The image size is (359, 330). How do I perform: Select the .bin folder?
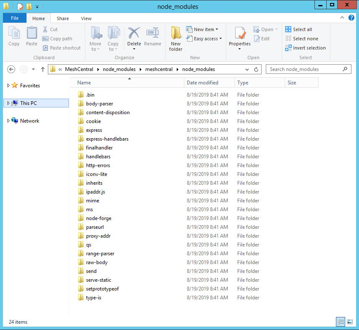tap(86, 94)
